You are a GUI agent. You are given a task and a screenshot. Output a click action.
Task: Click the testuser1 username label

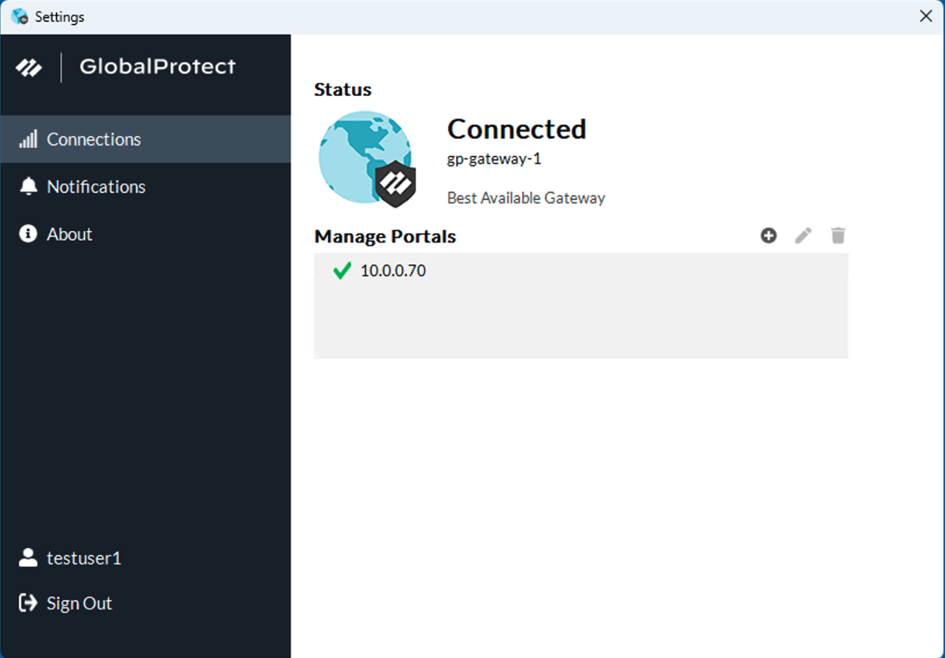pos(84,558)
